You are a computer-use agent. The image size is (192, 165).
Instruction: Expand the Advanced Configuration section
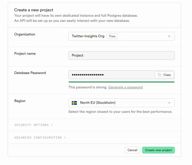click(x=40, y=137)
